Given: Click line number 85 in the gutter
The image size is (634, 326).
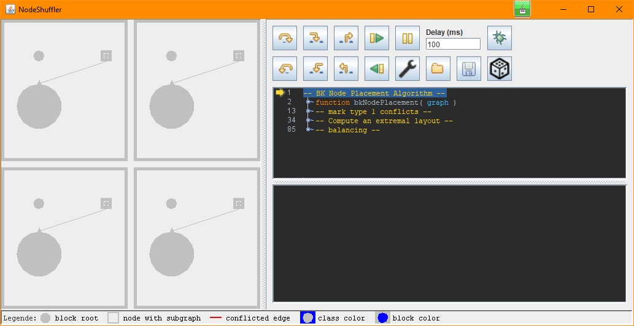Looking at the screenshot, I should pyautogui.click(x=291, y=129).
